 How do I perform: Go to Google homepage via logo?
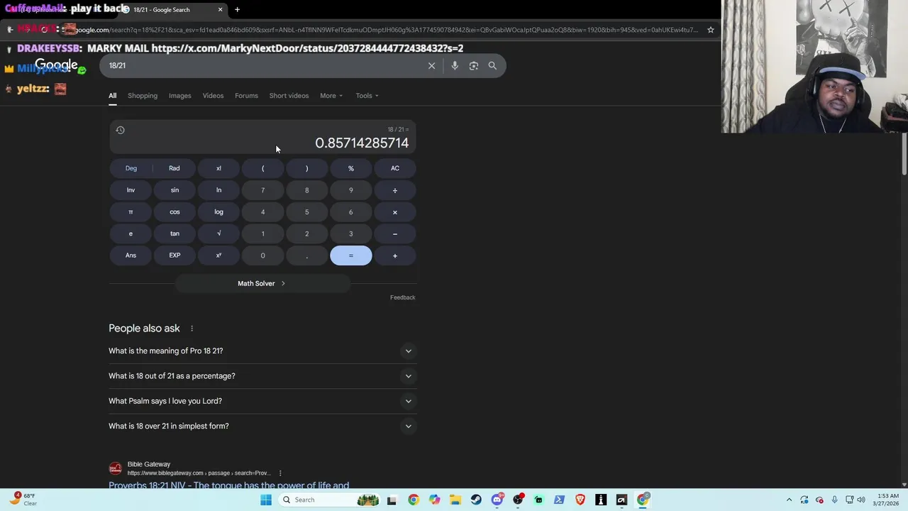pyautogui.click(x=56, y=65)
